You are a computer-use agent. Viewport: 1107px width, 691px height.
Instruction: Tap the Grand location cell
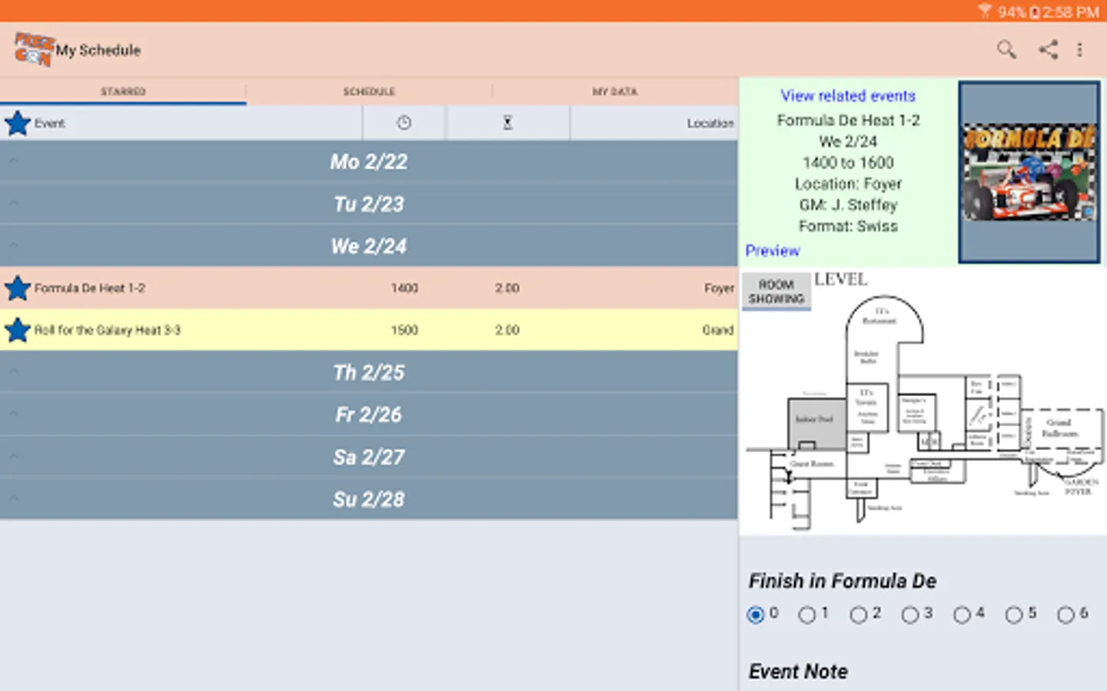[718, 330]
